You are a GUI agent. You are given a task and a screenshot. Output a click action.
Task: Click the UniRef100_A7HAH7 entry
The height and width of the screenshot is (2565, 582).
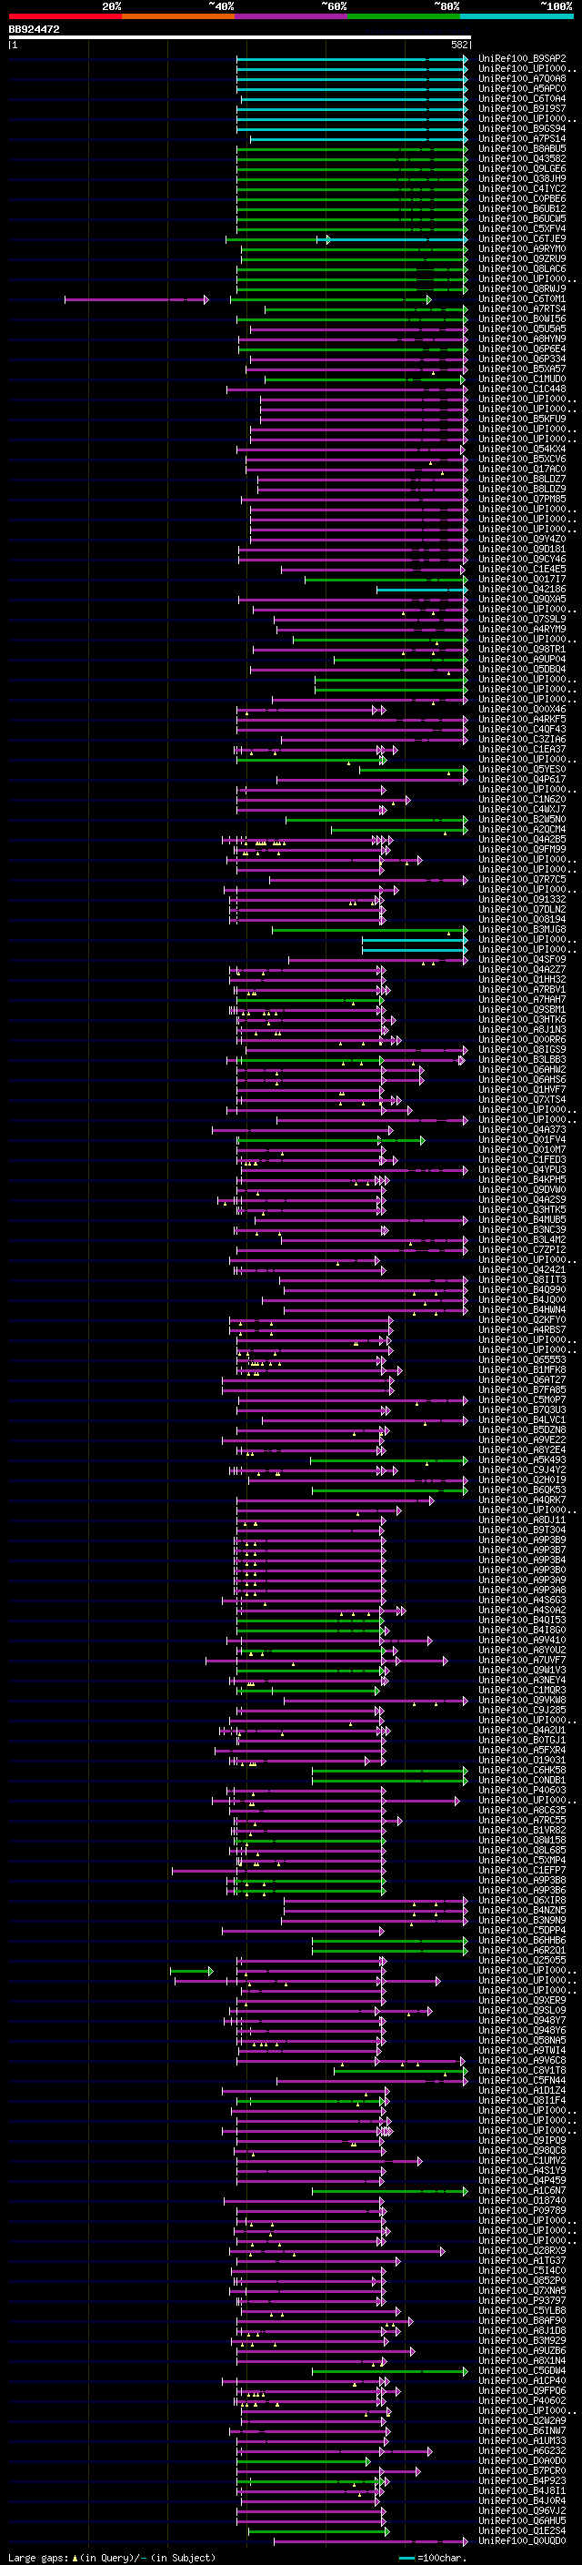[522, 1000]
